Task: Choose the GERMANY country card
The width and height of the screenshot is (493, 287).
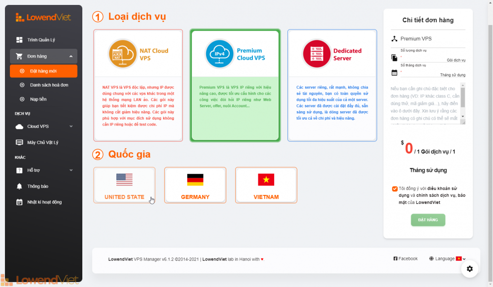Action: 195,185
